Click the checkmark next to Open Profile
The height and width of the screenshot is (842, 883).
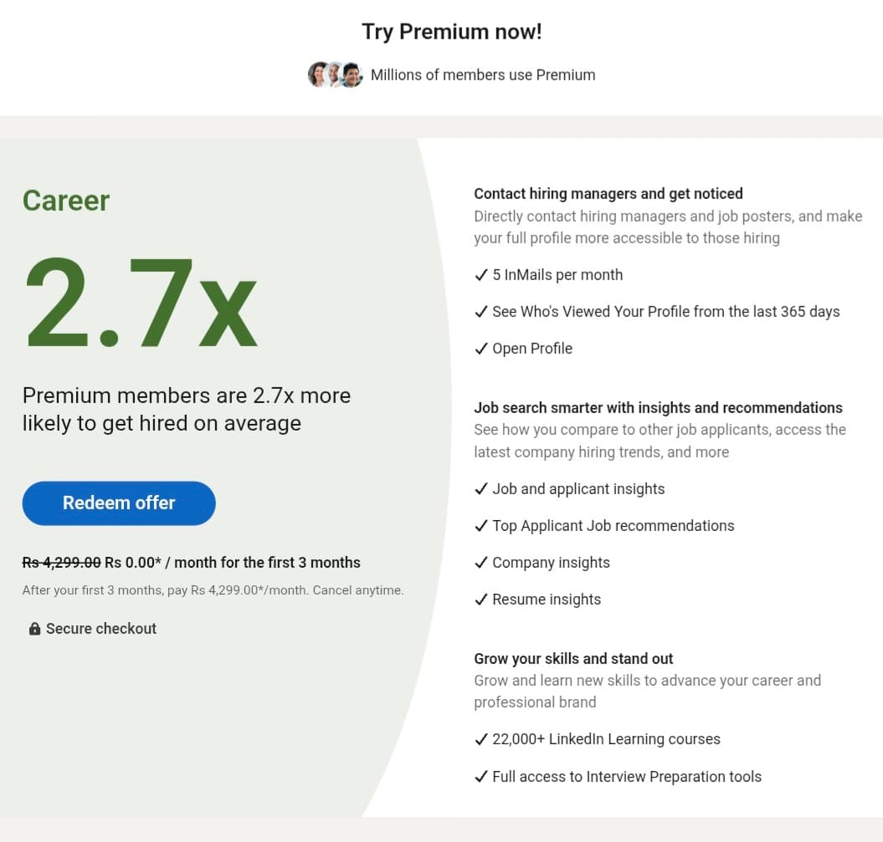tap(481, 348)
